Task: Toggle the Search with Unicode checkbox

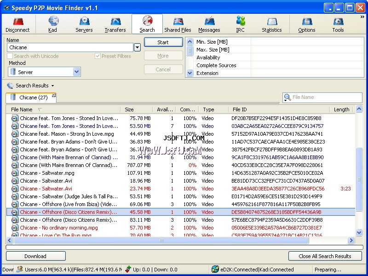Action: tap(10, 56)
